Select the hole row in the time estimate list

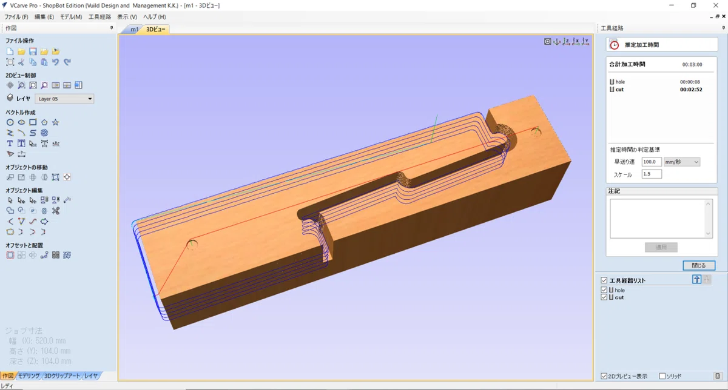coord(661,82)
